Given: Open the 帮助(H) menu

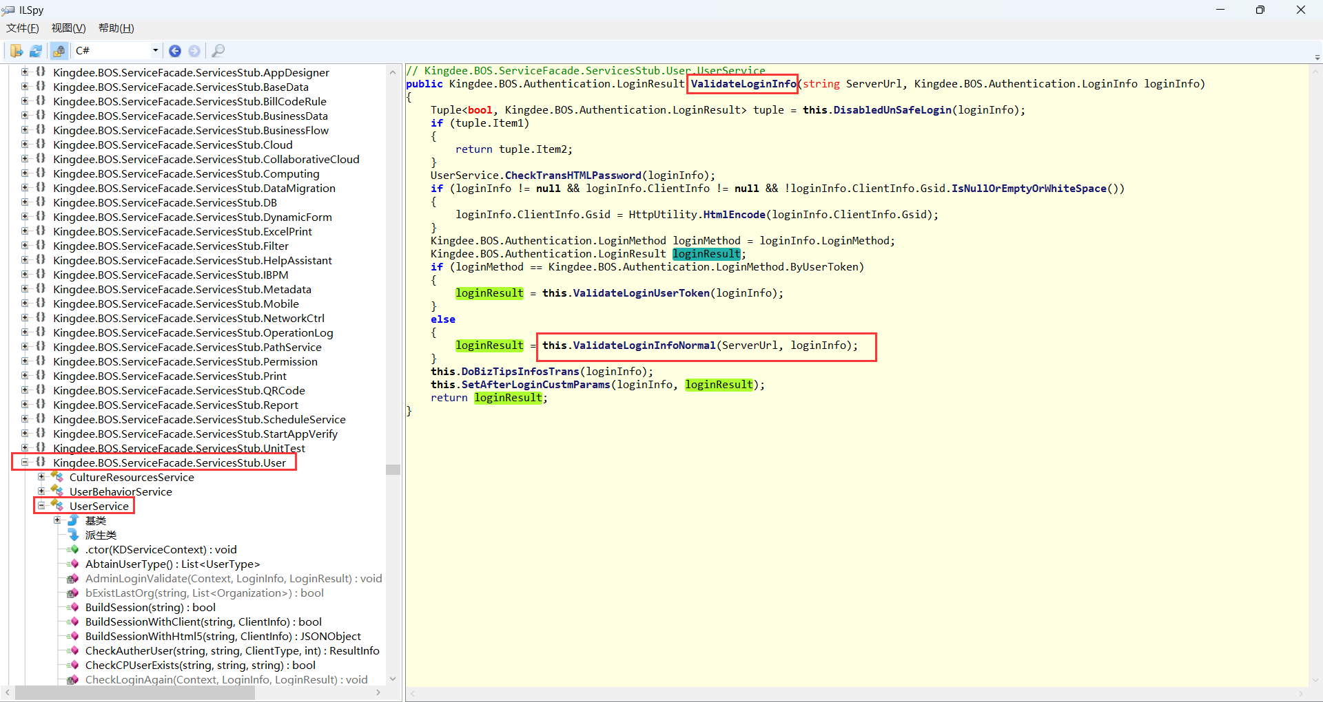Looking at the screenshot, I should coord(116,28).
